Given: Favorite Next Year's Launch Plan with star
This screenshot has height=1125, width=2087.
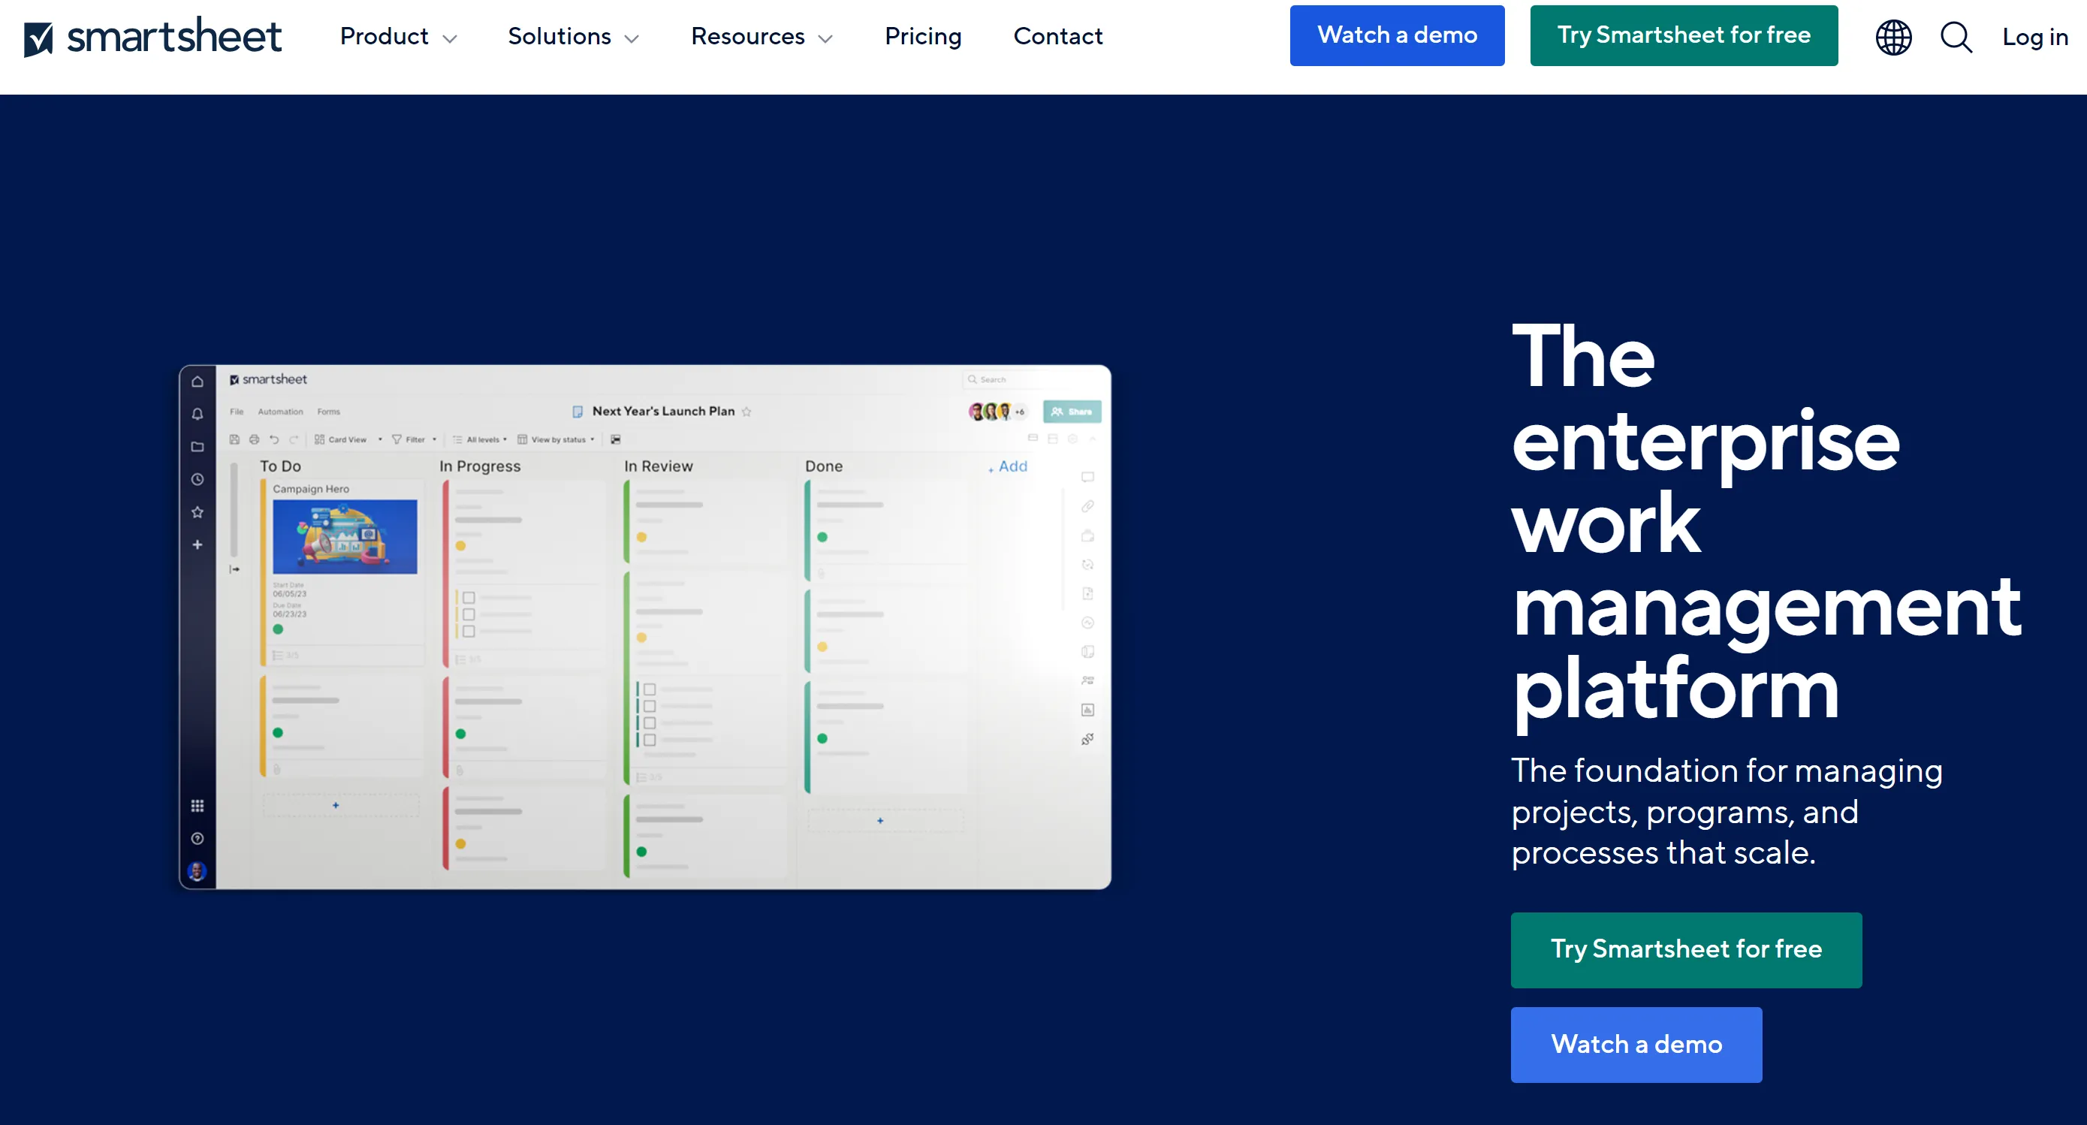Looking at the screenshot, I should point(746,412).
